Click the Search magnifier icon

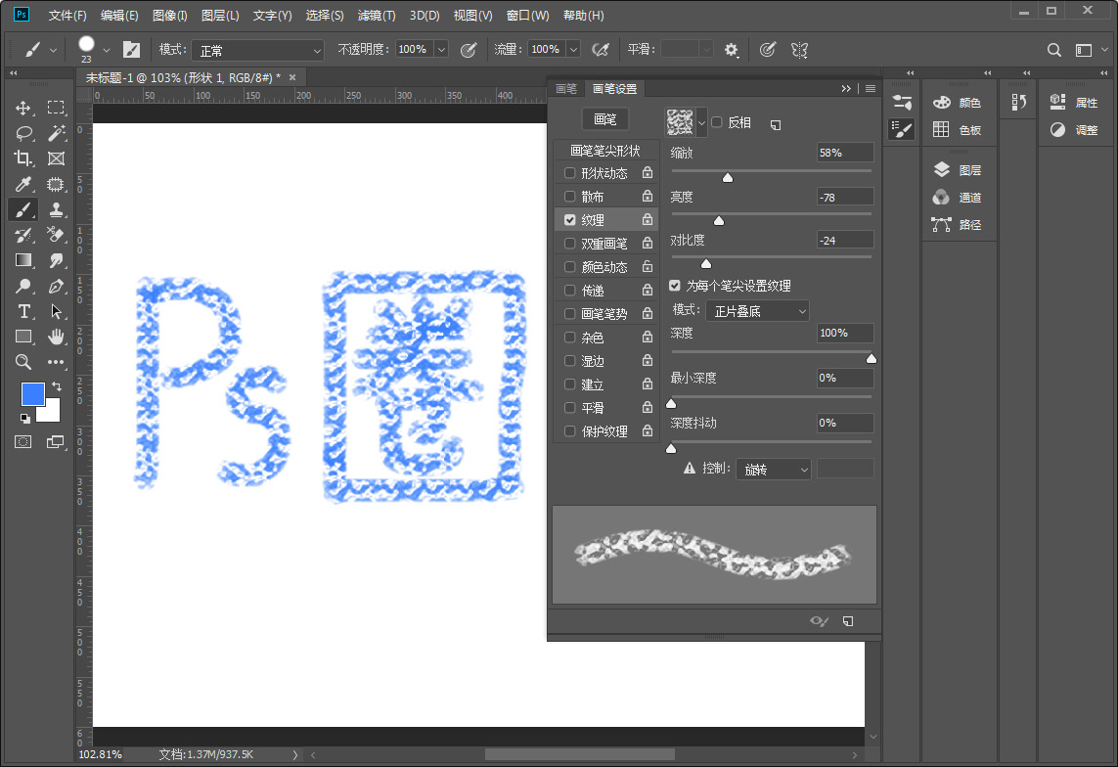pyautogui.click(x=1053, y=50)
